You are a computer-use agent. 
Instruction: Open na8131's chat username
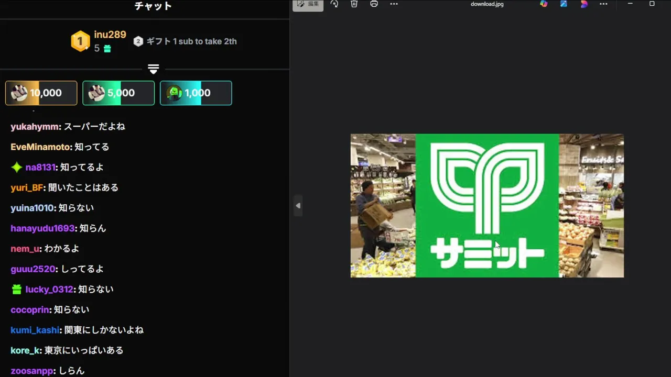tap(40, 168)
